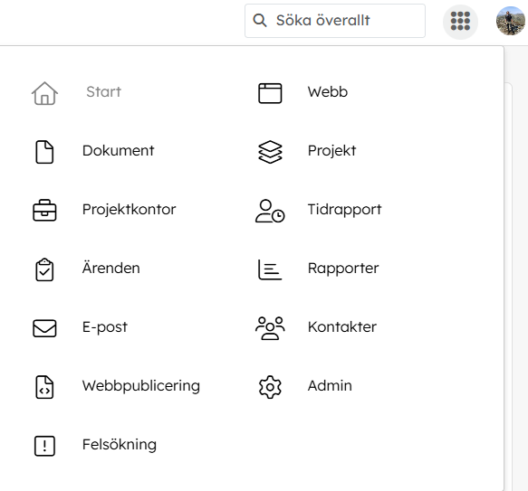The image size is (528, 491).
Task: Click the magnifying glass search icon
Action: (260, 21)
